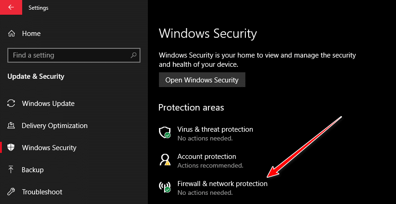
Task: Click the Troubleshoot wrench icon
Action: coord(12,192)
